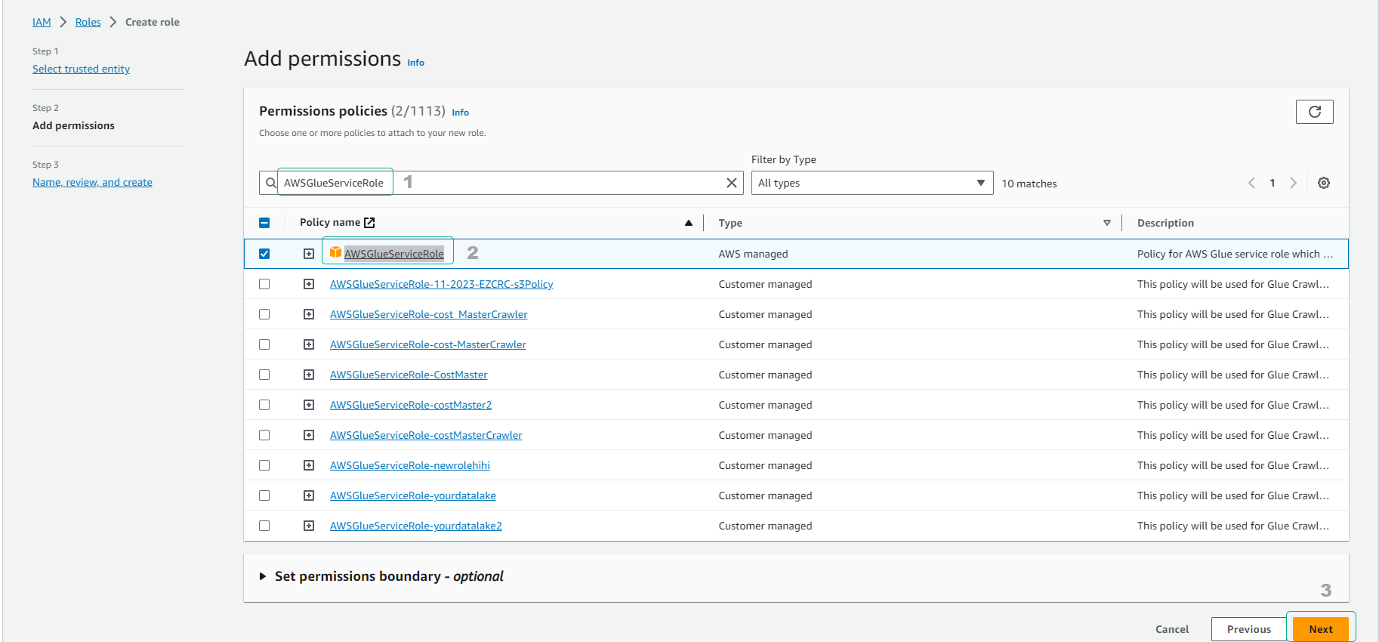Expand details of AWSGlueServiceRole-CostMaster
The width and height of the screenshot is (1379, 642).
[x=309, y=375]
